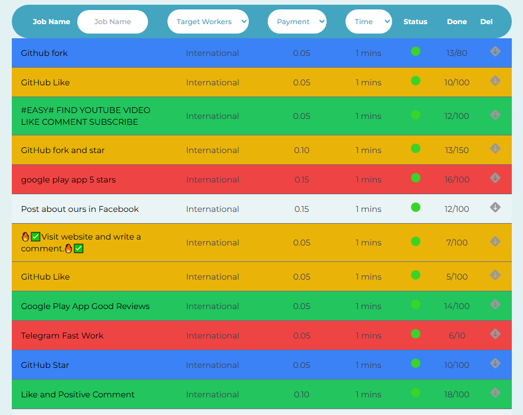
Task: Click 1 mins in Telegram Fast Work row
Action: coord(369,336)
